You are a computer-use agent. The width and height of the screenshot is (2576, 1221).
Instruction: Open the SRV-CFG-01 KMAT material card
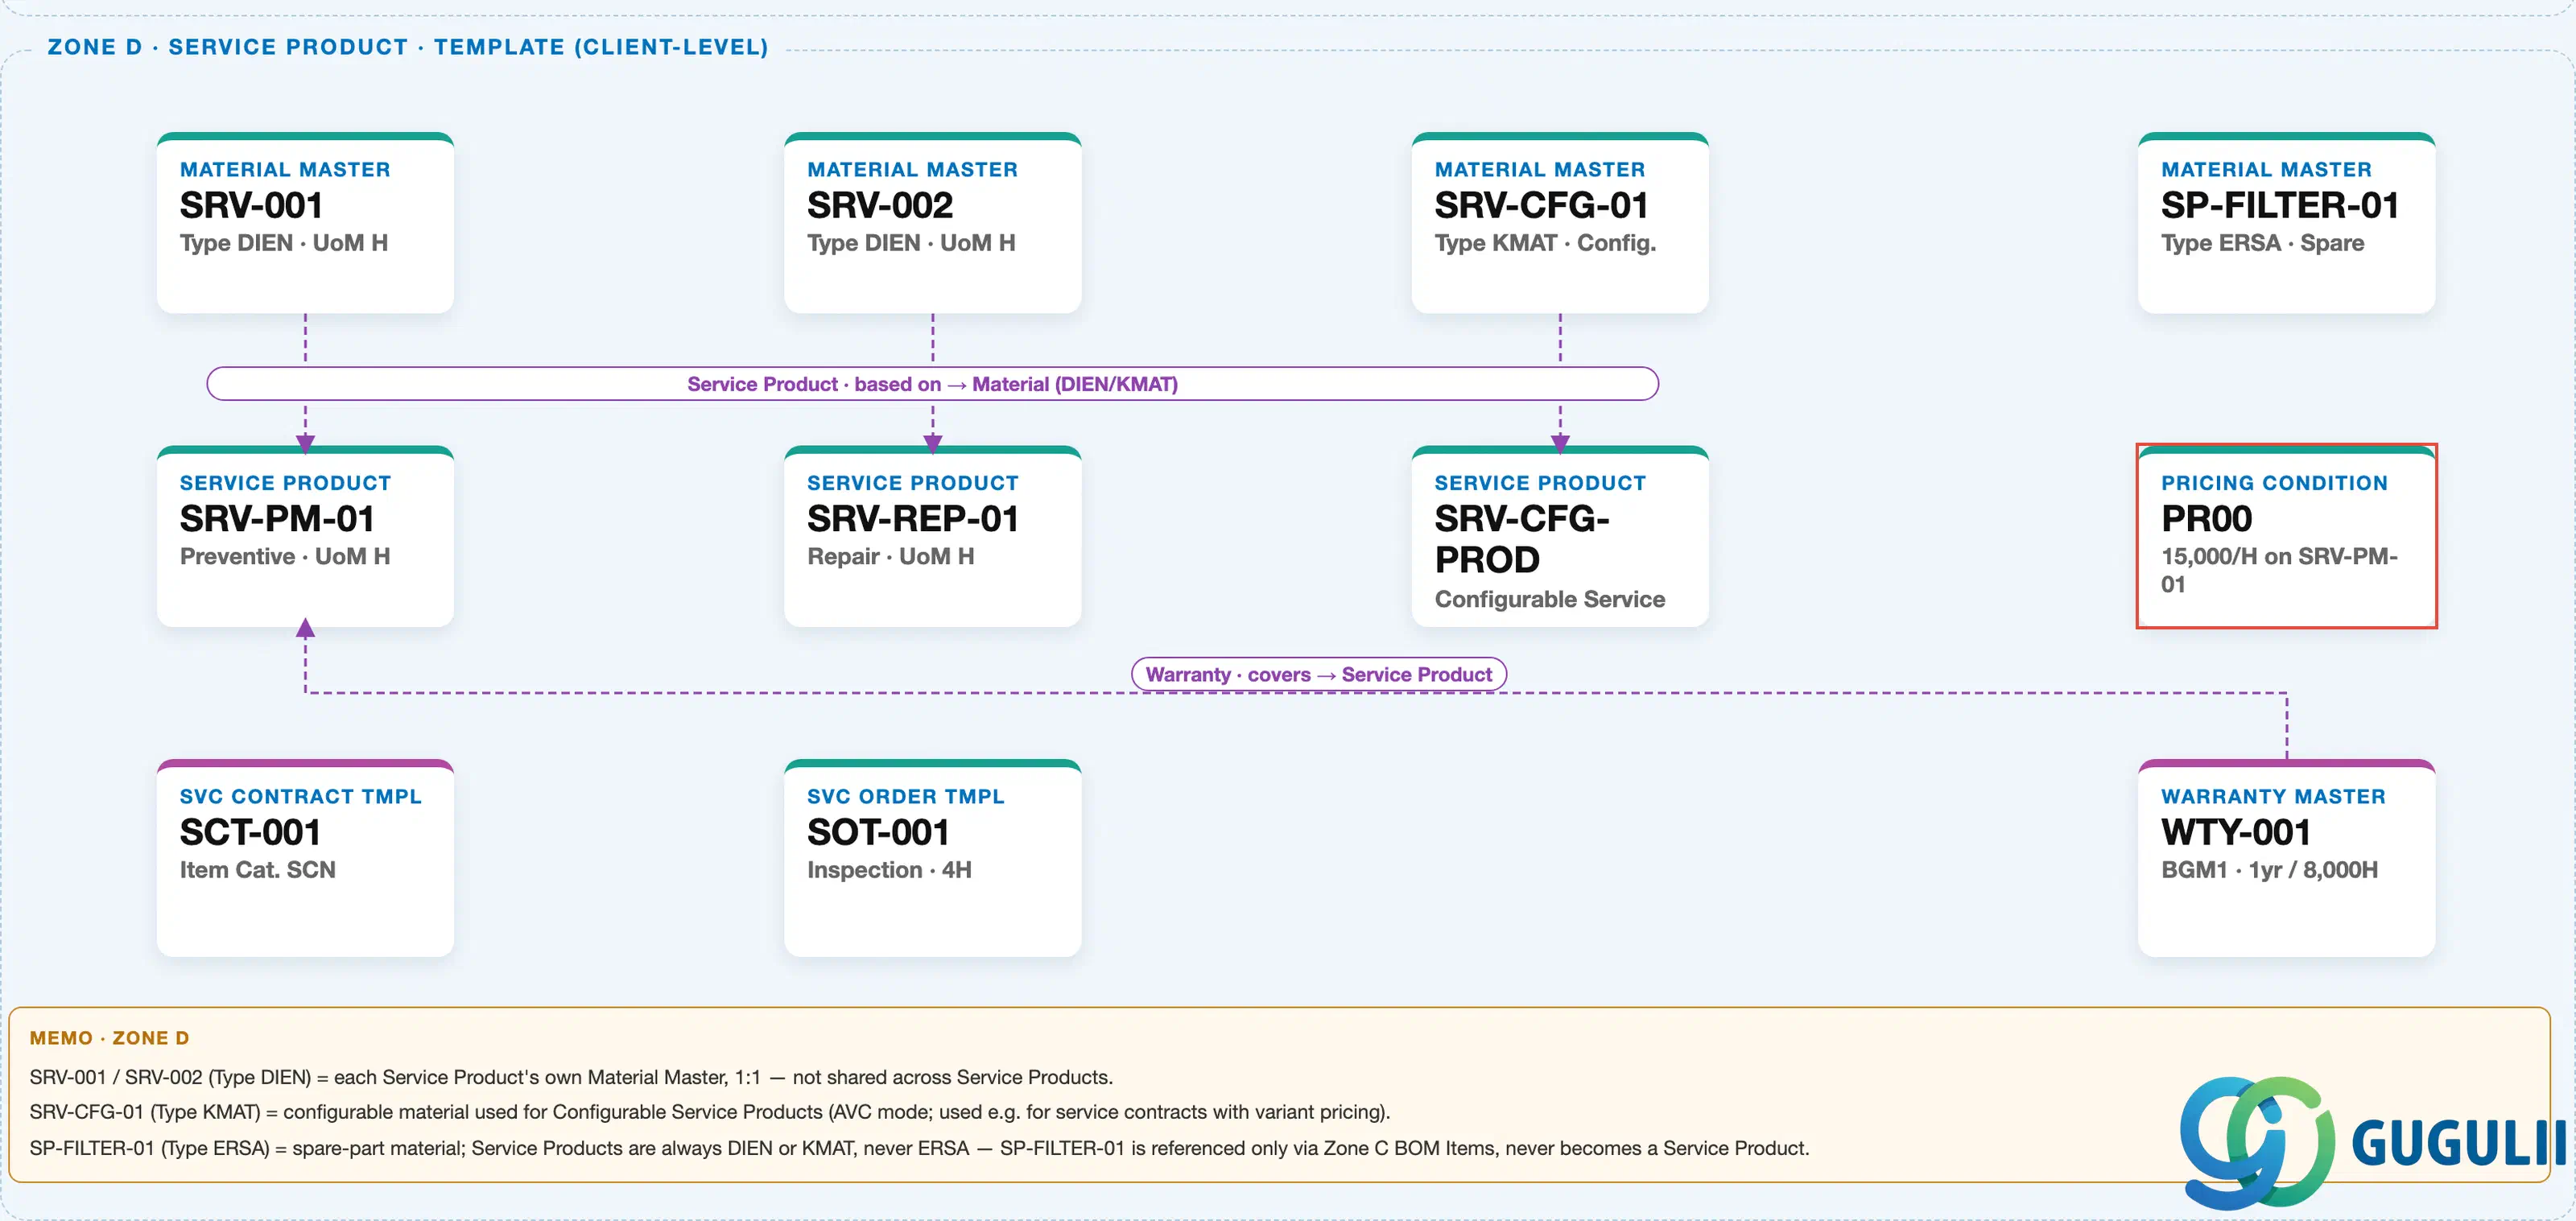coord(1560,223)
